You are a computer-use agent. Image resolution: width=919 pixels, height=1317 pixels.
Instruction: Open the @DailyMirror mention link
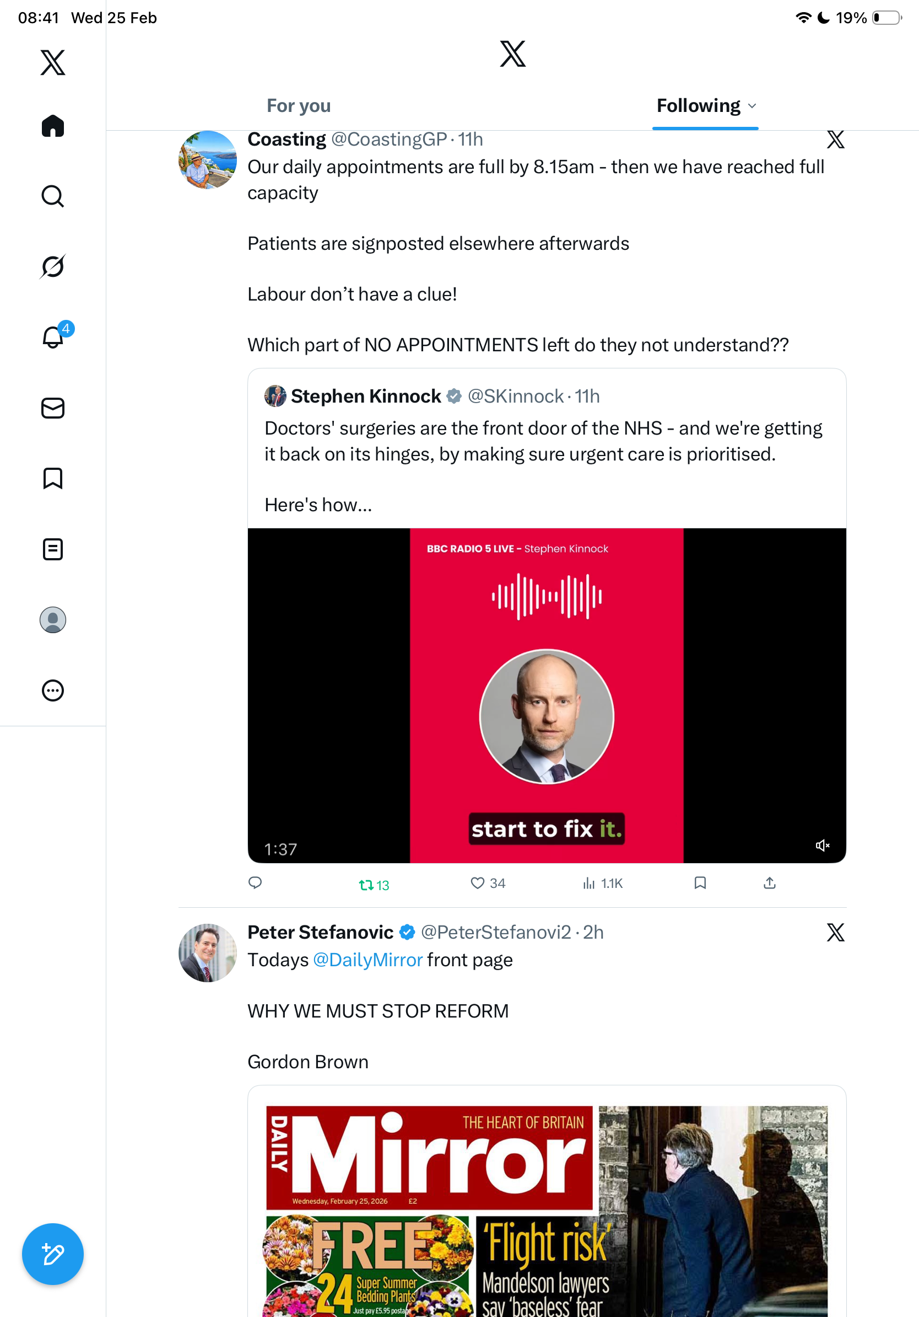(x=367, y=960)
